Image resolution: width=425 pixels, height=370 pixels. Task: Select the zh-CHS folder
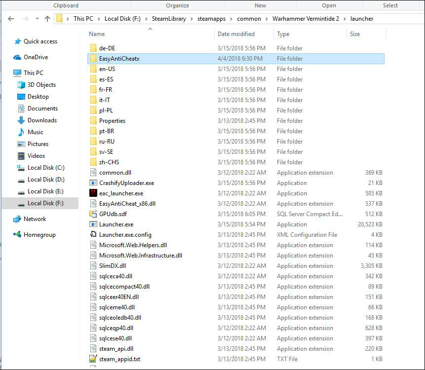pos(236,162)
